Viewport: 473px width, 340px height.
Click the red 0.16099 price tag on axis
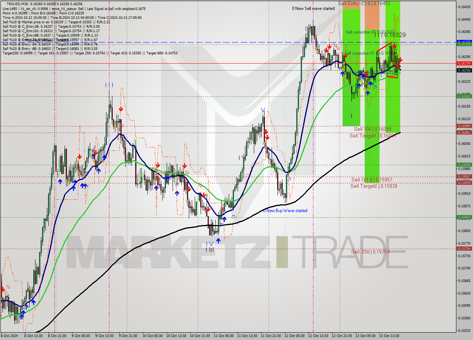[x=464, y=126]
